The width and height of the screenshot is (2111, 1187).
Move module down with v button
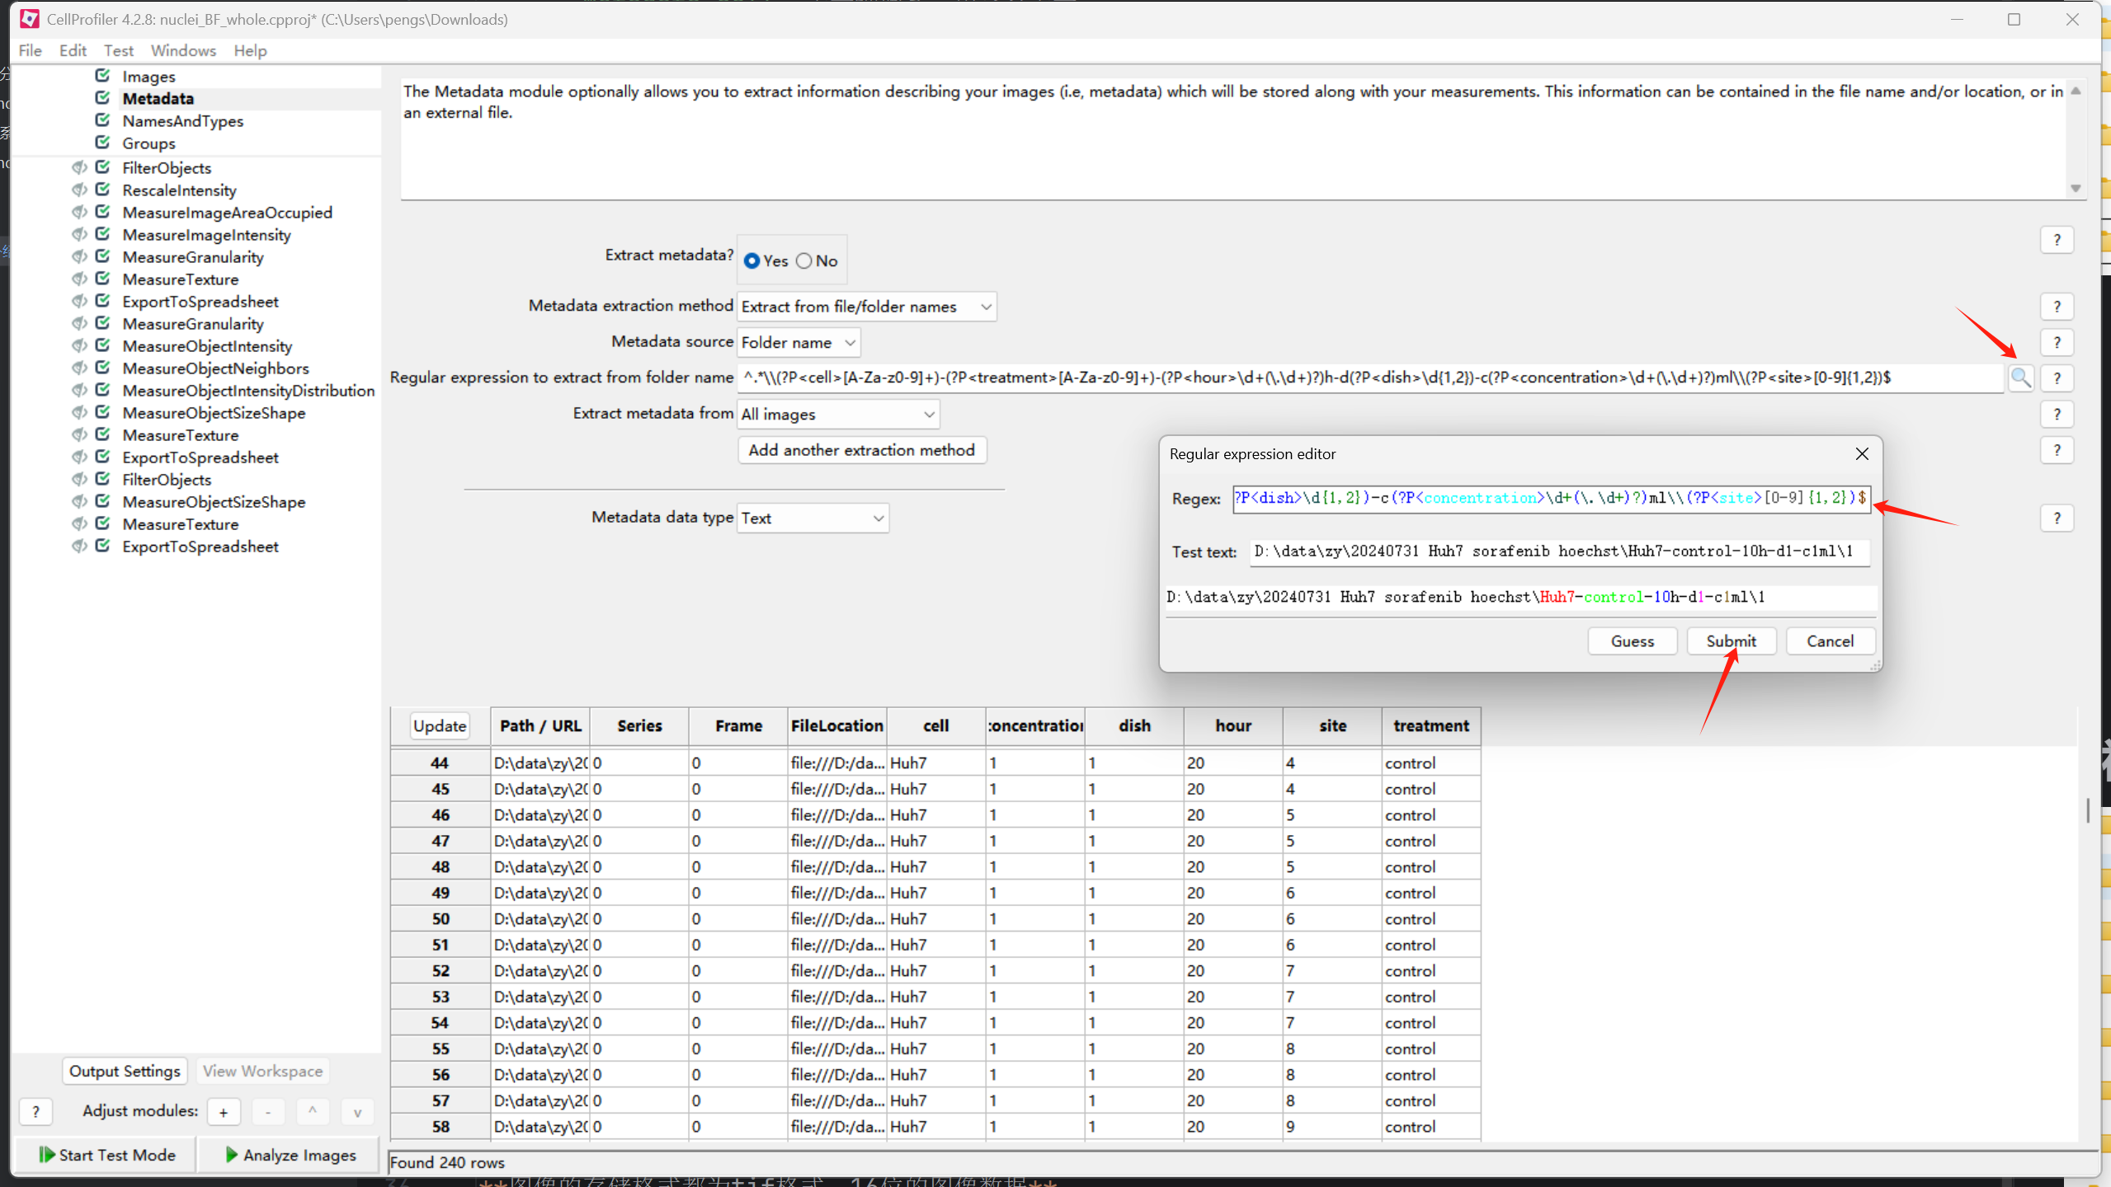357,1112
